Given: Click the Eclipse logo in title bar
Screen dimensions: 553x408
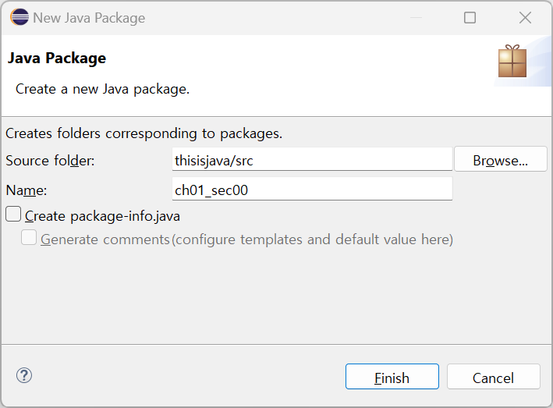Looking at the screenshot, I should click(x=19, y=17).
